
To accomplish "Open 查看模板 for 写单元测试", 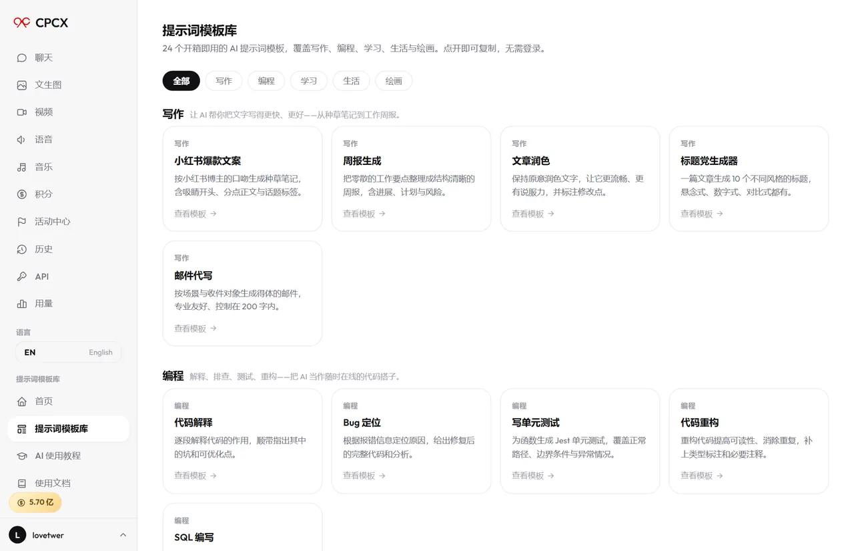I will [533, 476].
